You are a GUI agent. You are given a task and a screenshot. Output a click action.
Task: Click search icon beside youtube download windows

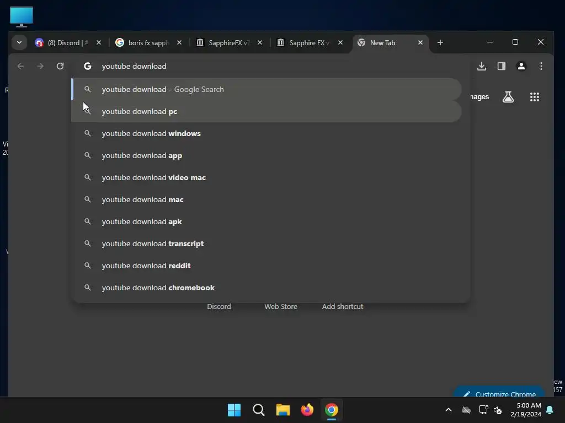click(x=88, y=133)
